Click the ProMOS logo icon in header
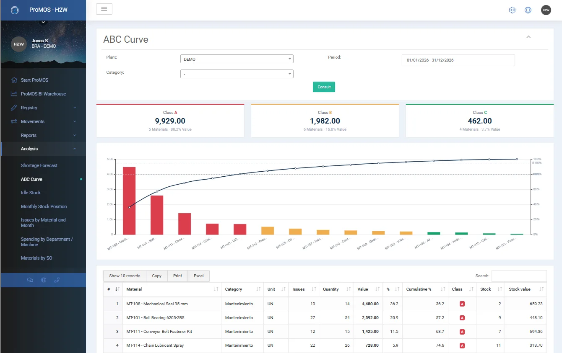Viewport: 562px width, 353px height. tap(15, 10)
